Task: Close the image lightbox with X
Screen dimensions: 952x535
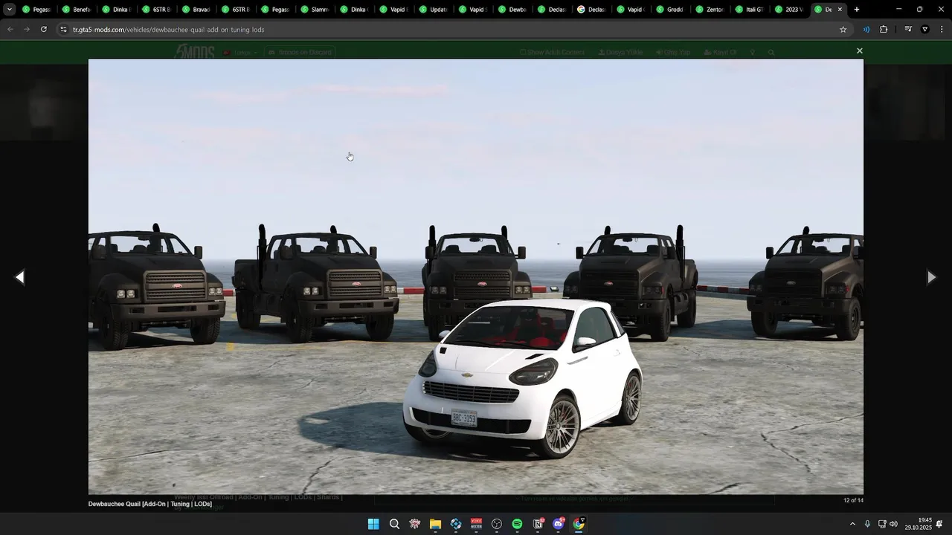Action: tap(859, 51)
